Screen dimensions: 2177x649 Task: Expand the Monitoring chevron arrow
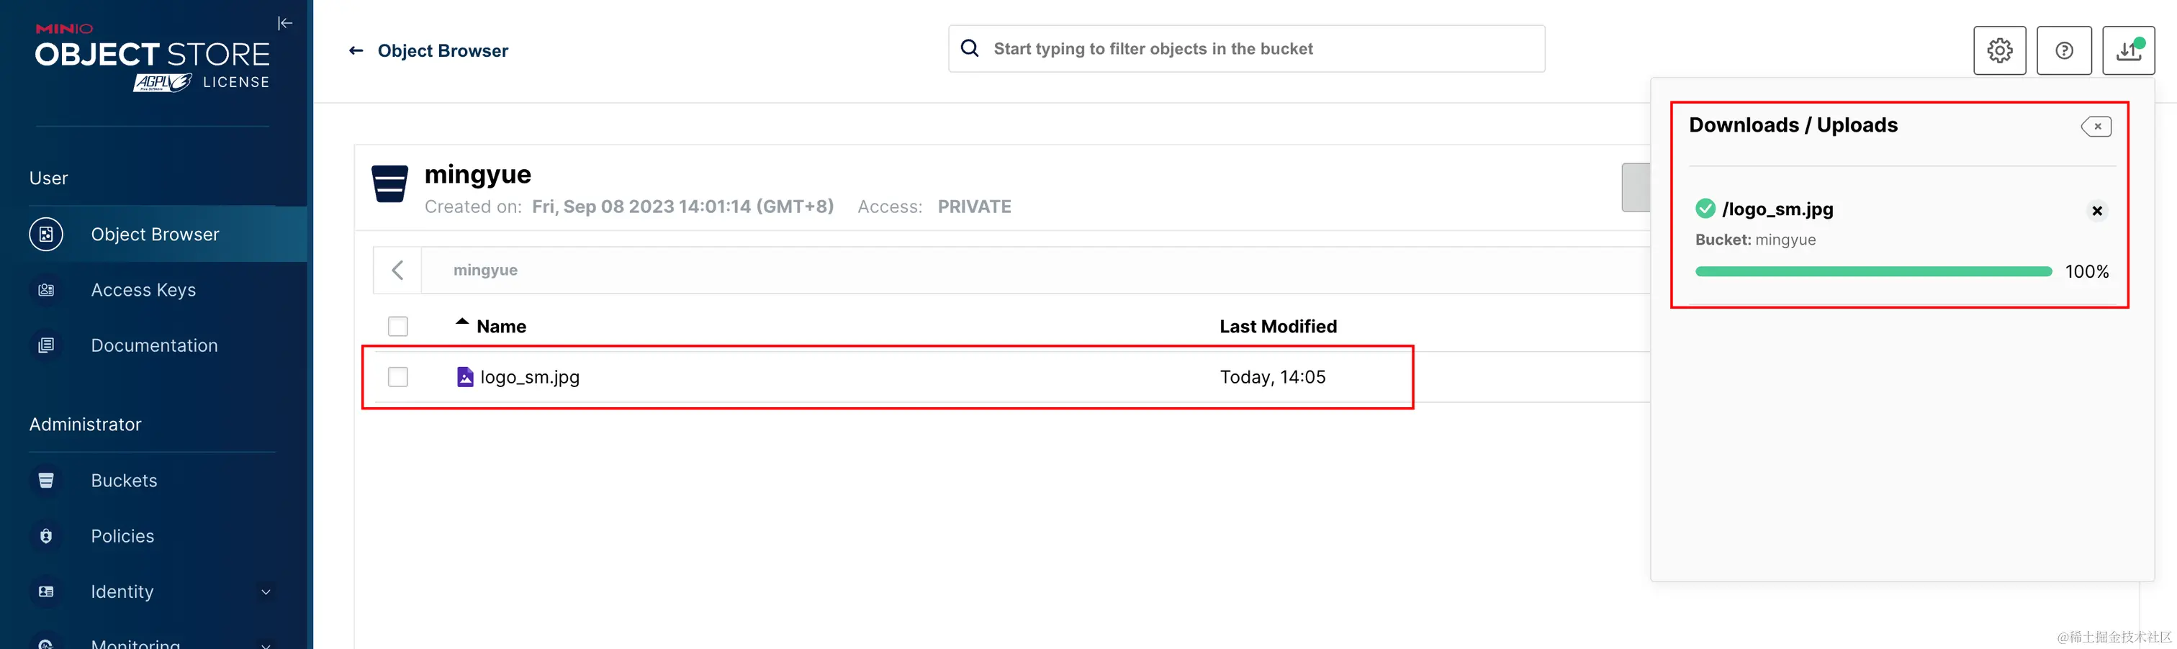click(266, 645)
